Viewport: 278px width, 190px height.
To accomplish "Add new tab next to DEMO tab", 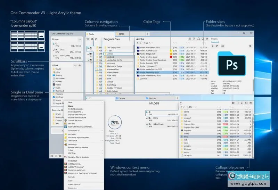I will click(148, 34).
